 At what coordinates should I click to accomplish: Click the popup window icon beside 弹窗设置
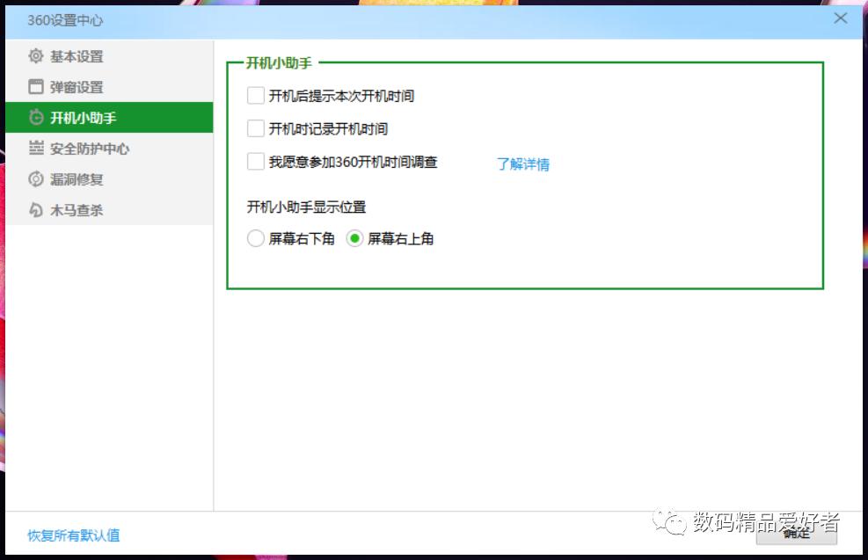pos(35,86)
